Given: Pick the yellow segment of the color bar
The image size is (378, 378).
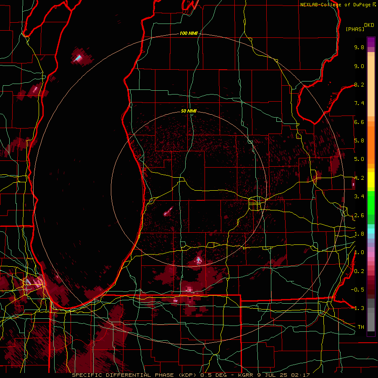Looking at the screenshot, I should [x=371, y=180].
